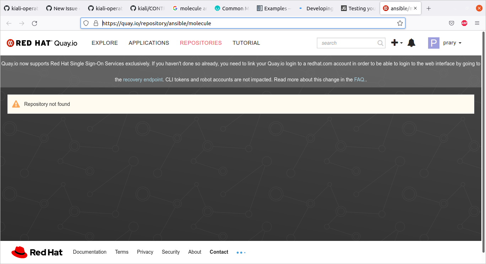The width and height of the screenshot is (486, 264).
Task: Bookmark the page via the star icon
Action: click(400, 23)
